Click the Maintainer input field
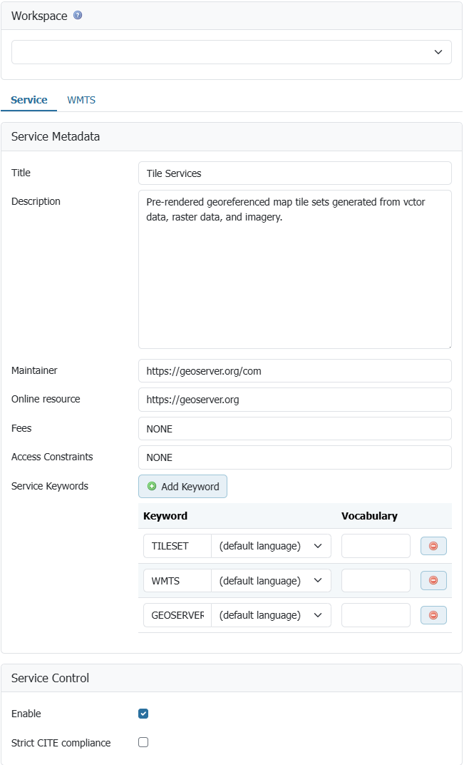The width and height of the screenshot is (464, 765). point(294,371)
